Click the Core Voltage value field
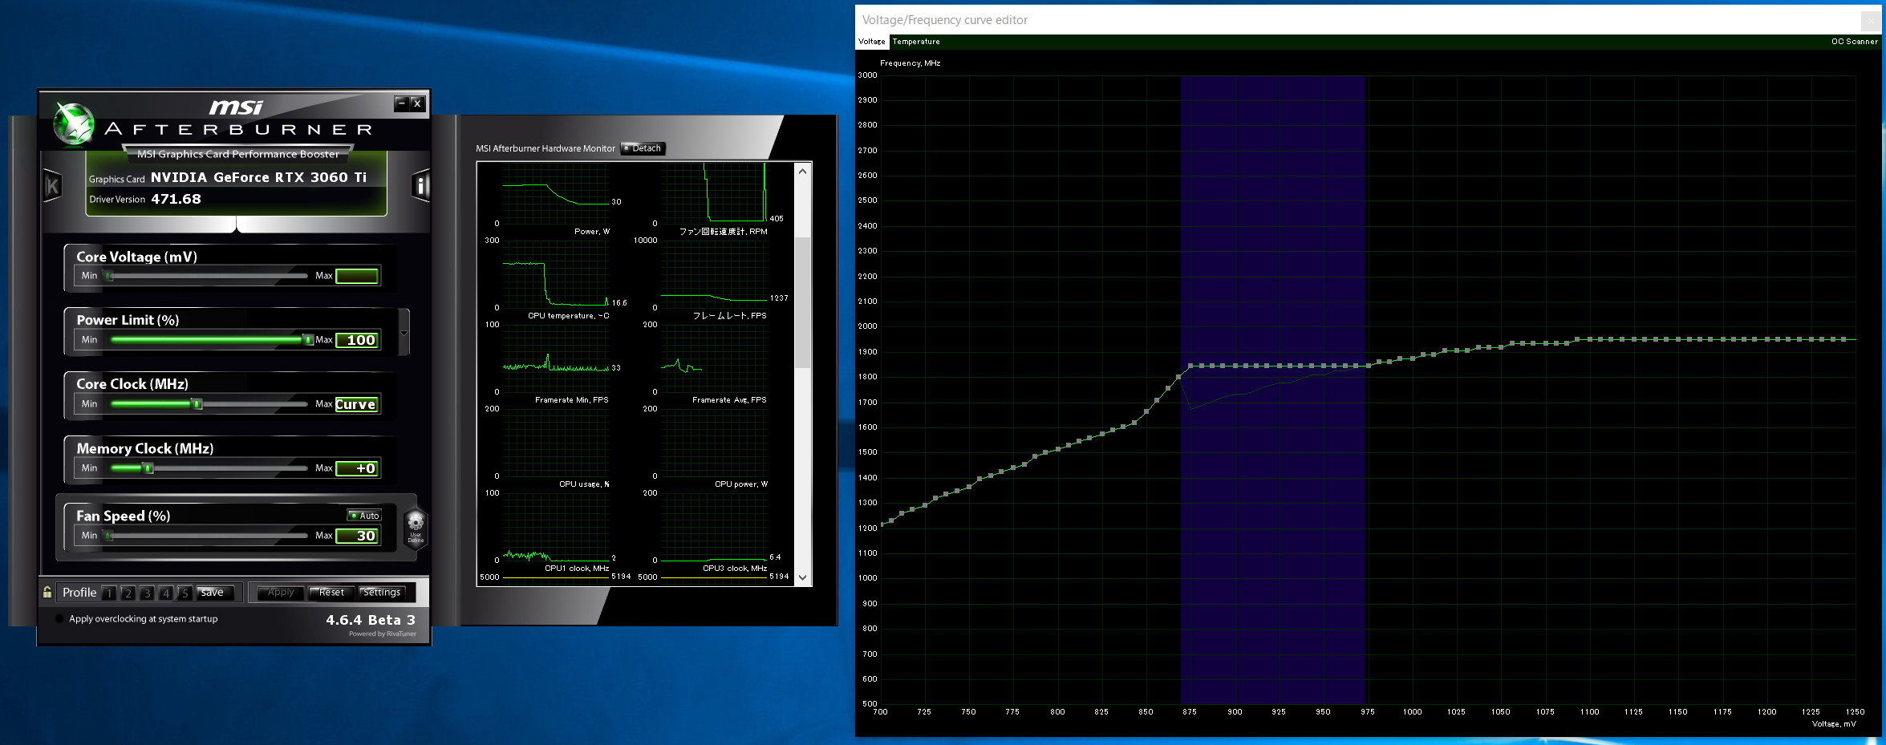Screen dimensions: 1886x745 coord(357,276)
